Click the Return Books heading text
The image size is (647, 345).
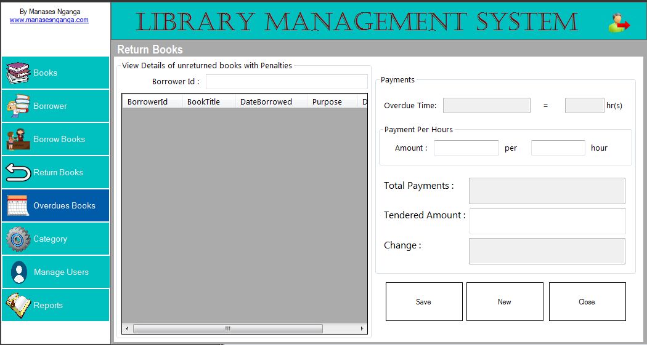pyautogui.click(x=150, y=49)
